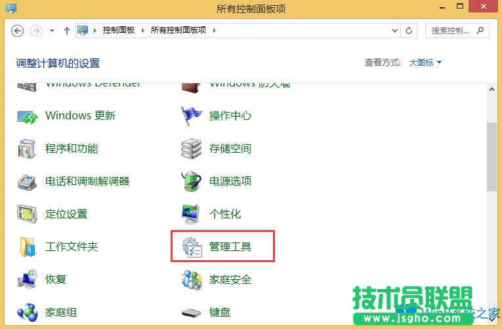Screen dimensions: 502x329
Task: Open the 存储空间 link text
Action: (230, 149)
